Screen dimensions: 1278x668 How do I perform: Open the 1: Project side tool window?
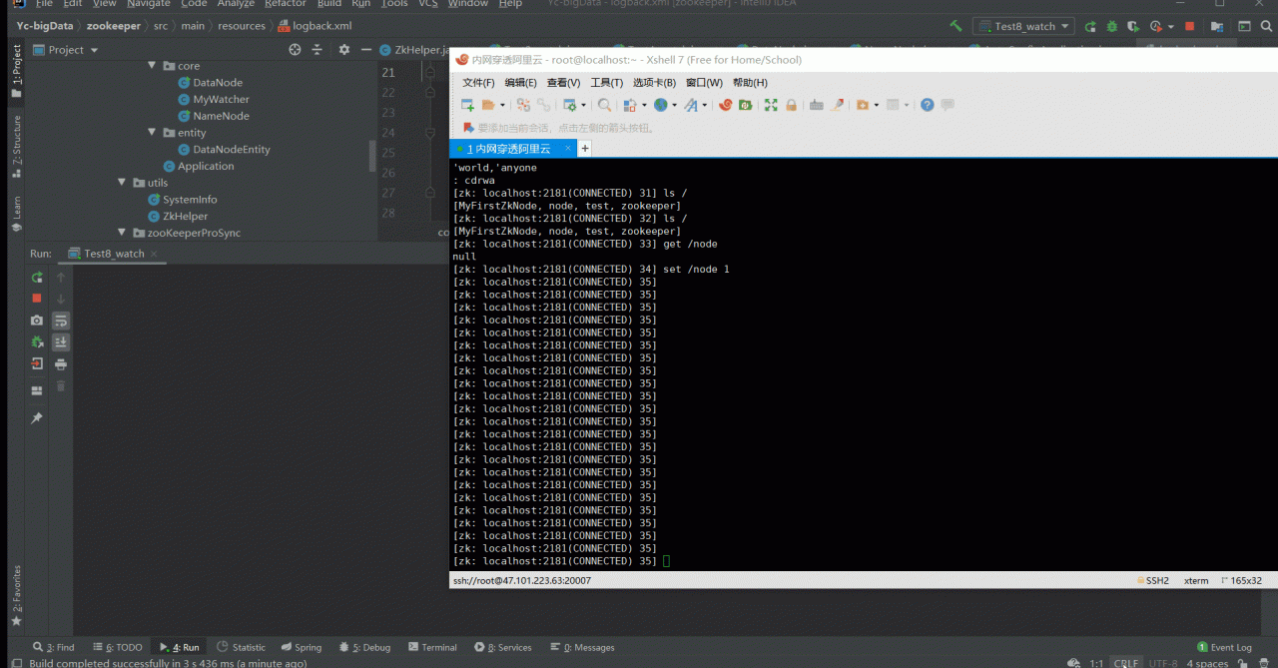(x=16, y=69)
